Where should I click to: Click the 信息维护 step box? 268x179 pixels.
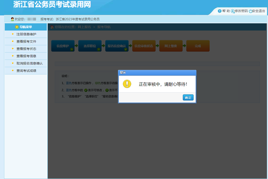[63, 46]
